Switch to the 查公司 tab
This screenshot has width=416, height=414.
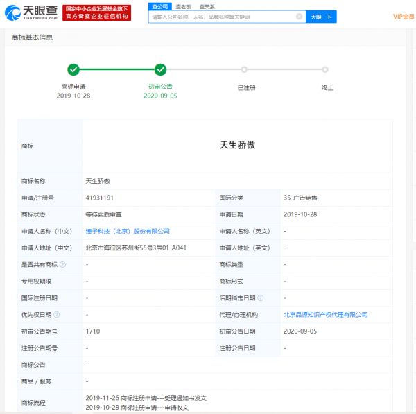(159, 6)
